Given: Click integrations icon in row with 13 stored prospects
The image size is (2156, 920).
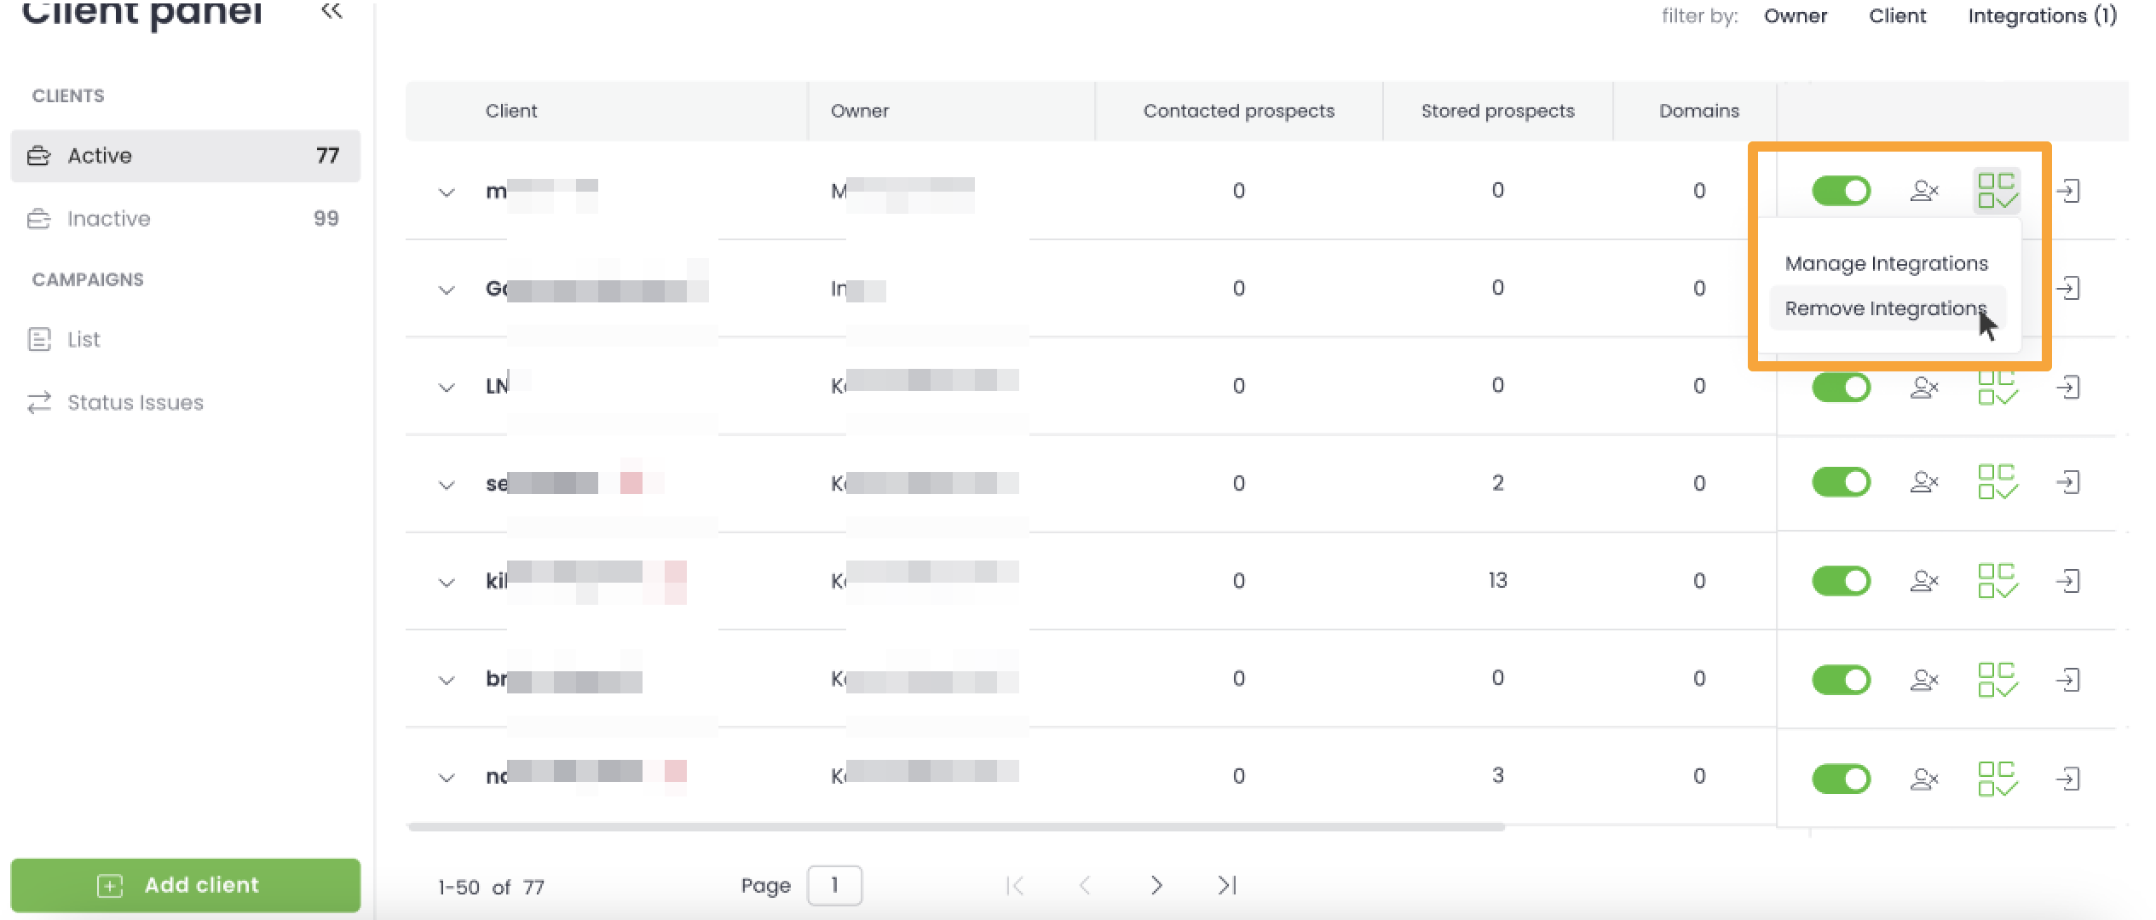Looking at the screenshot, I should click(1997, 581).
